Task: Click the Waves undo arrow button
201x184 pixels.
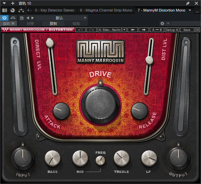Action: click(x=80, y=30)
